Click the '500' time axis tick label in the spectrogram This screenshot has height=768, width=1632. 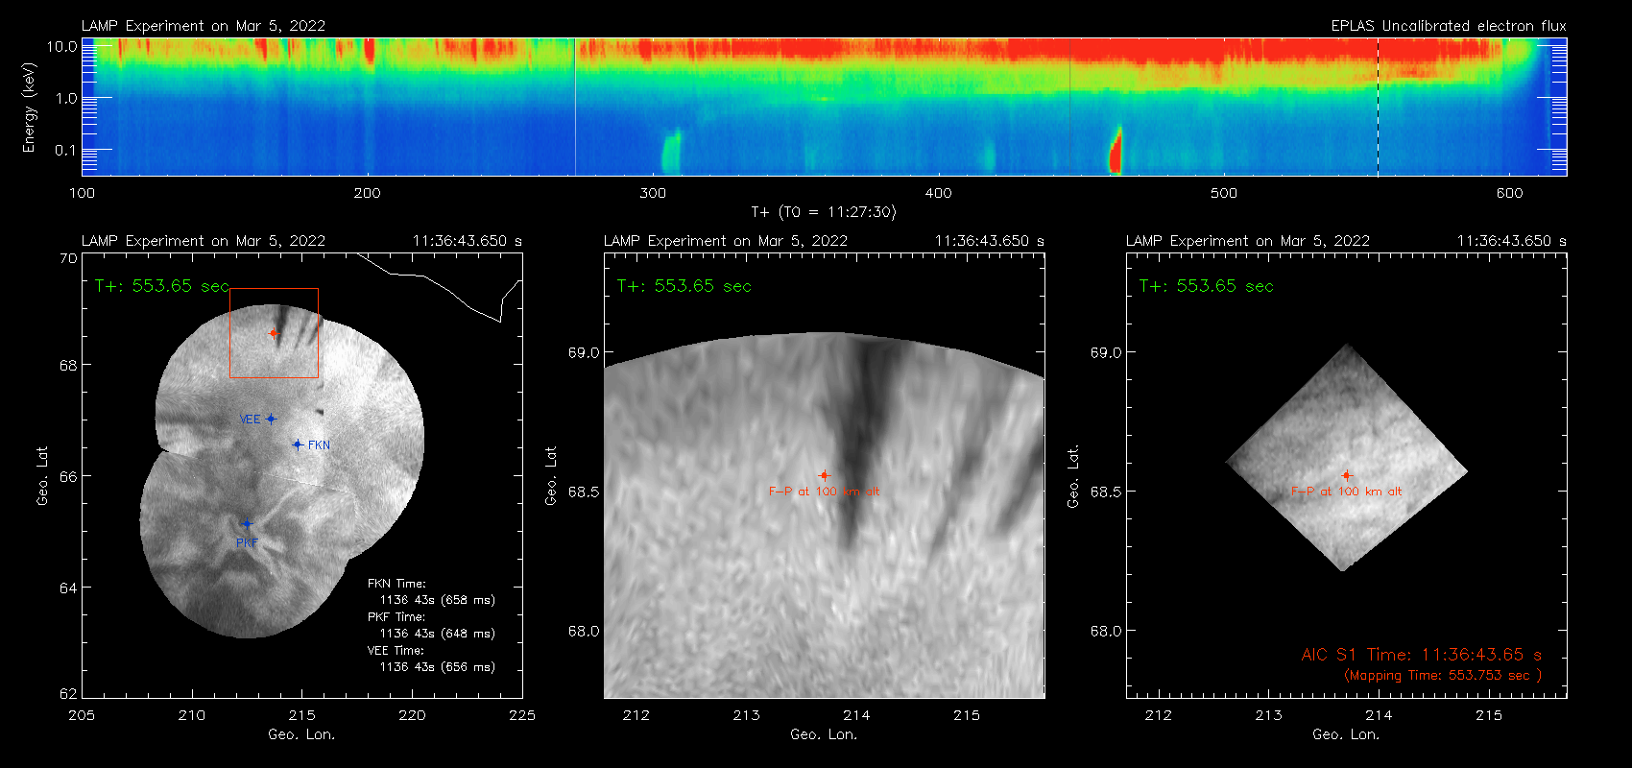click(x=1224, y=193)
